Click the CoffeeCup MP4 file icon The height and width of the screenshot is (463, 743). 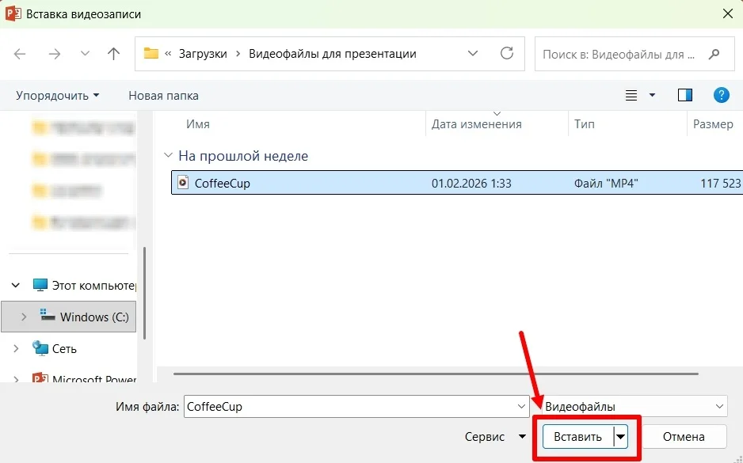(183, 182)
